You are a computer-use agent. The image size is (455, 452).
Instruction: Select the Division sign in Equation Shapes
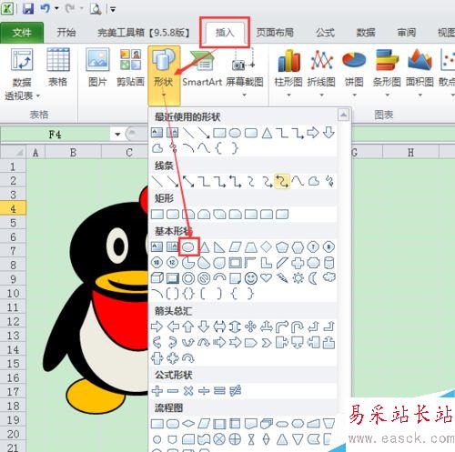tap(204, 391)
